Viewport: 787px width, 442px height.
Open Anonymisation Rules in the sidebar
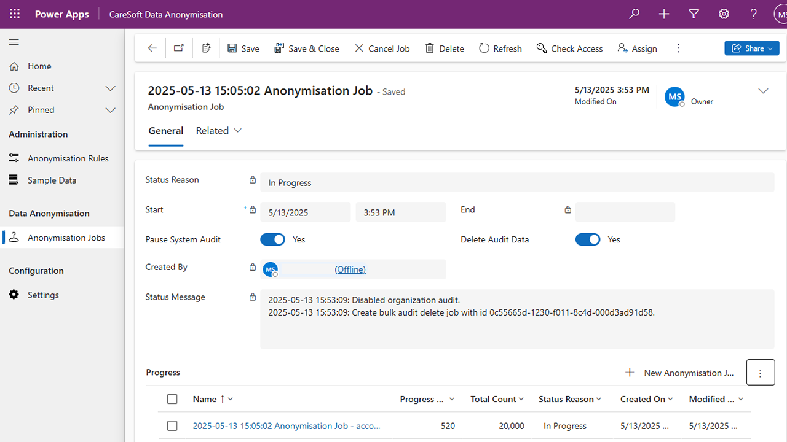pos(68,158)
